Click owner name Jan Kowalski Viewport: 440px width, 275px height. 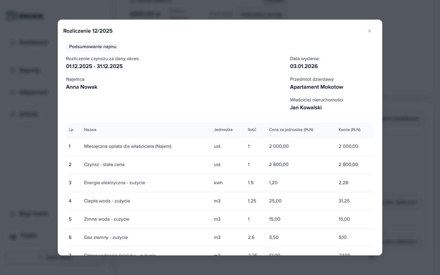click(x=306, y=108)
